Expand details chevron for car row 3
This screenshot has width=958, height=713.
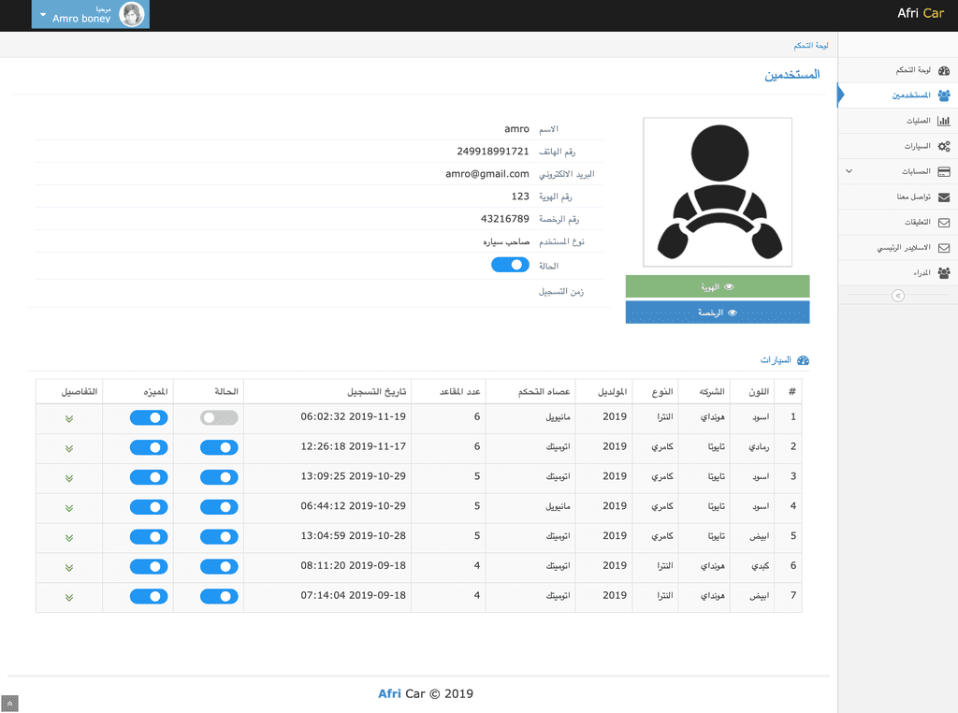point(69,478)
